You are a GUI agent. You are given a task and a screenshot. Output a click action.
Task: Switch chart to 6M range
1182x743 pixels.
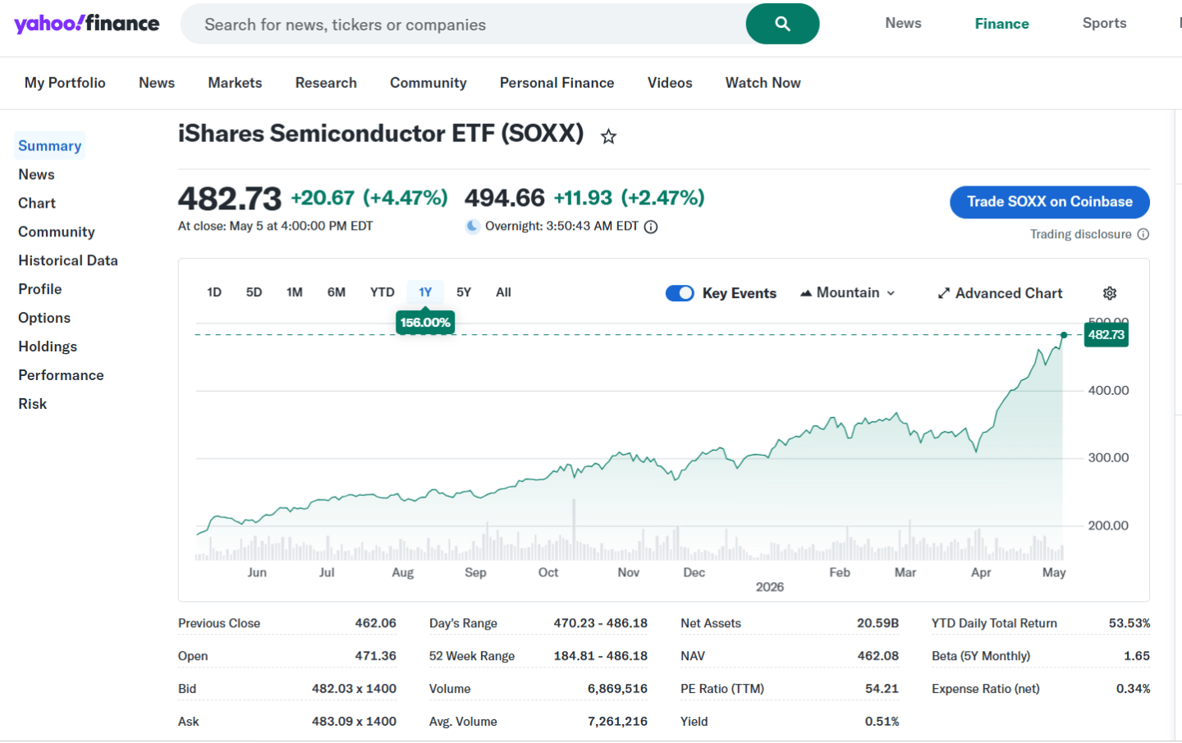[337, 292]
